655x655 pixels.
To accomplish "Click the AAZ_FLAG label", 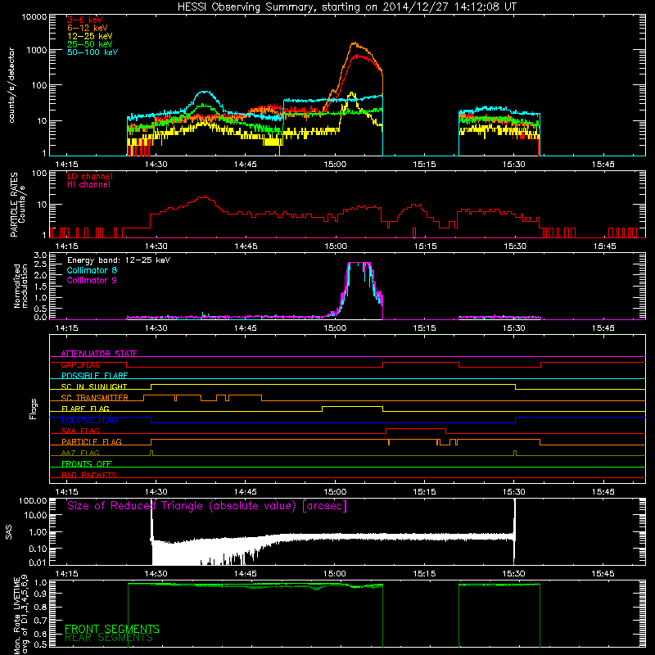I will (x=80, y=453).
